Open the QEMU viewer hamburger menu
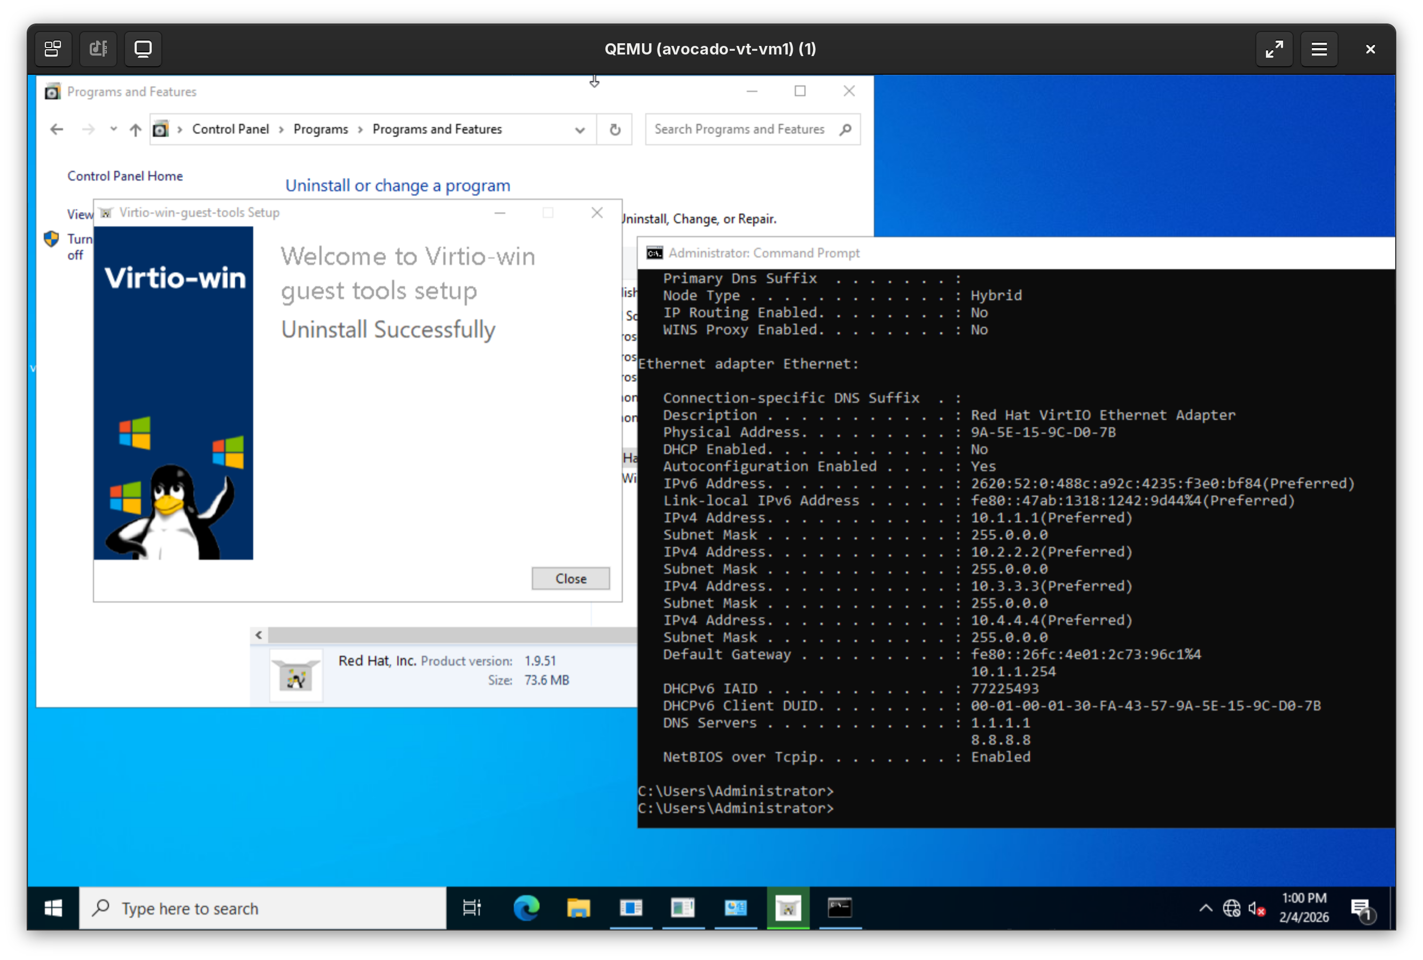Image resolution: width=1423 pixels, height=960 pixels. [1319, 49]
